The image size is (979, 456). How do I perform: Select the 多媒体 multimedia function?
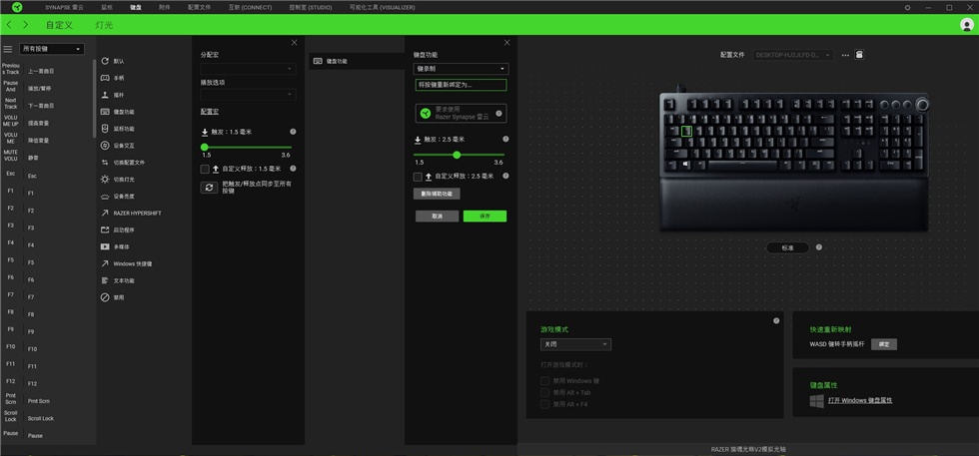[116, 246]
